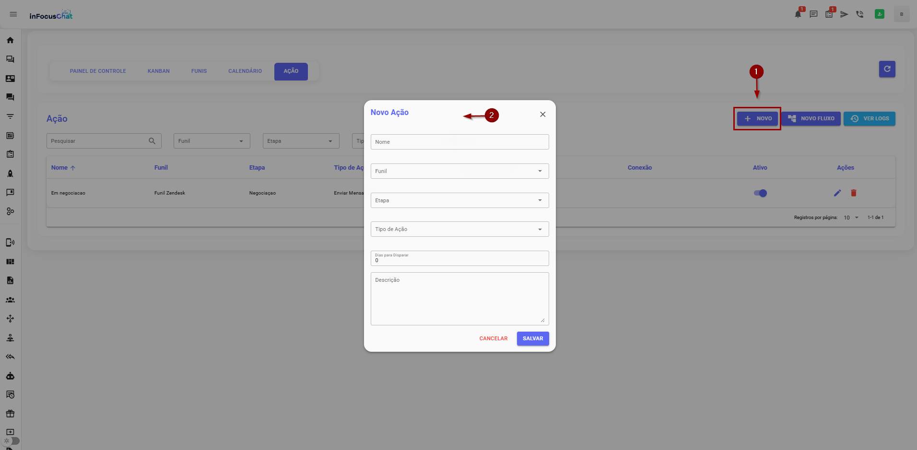Open the Funil dropdown in dialog

point(459,171)
